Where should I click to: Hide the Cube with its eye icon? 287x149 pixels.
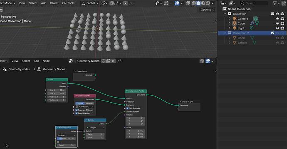(277, 24)
